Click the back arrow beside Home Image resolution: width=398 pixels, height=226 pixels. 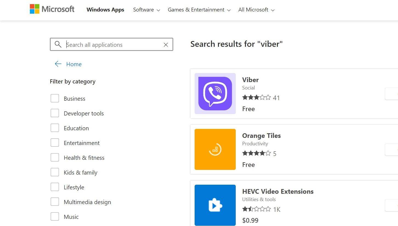pos(58,64)
